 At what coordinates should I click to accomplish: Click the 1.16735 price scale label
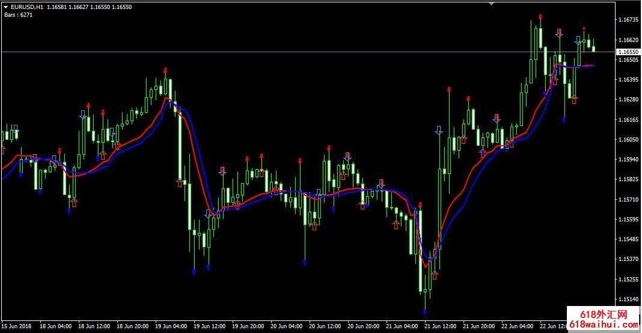tap(628, 20)
